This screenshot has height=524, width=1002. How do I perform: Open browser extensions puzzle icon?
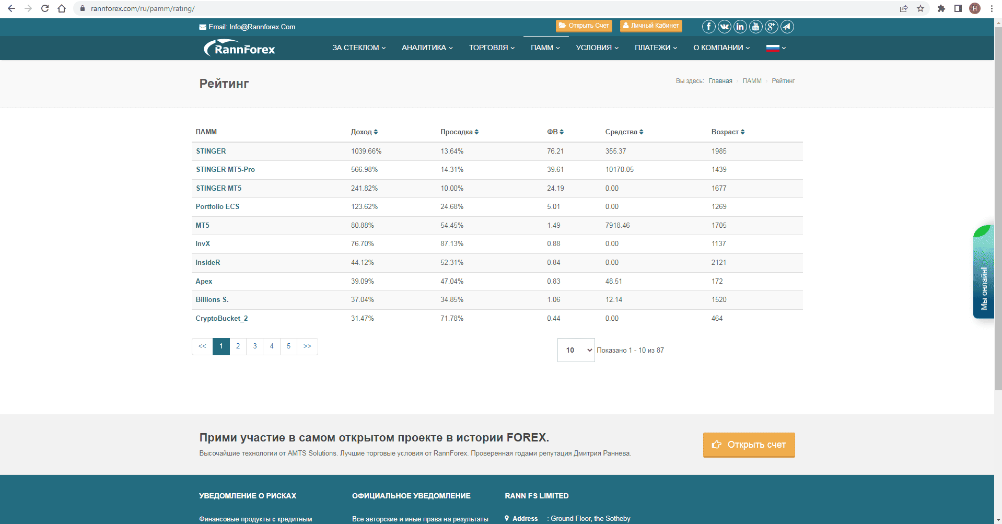(x=941, y=8)
